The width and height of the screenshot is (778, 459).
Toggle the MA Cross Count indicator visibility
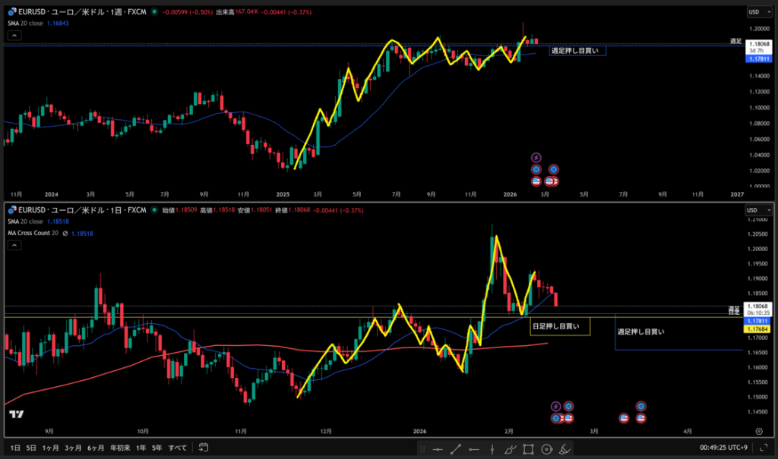(65, 233)
